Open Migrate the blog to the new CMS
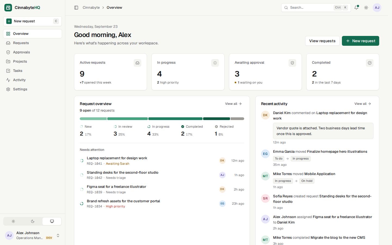Image resolution: width=392 pixels, height=245 pixels. (338, 238)
